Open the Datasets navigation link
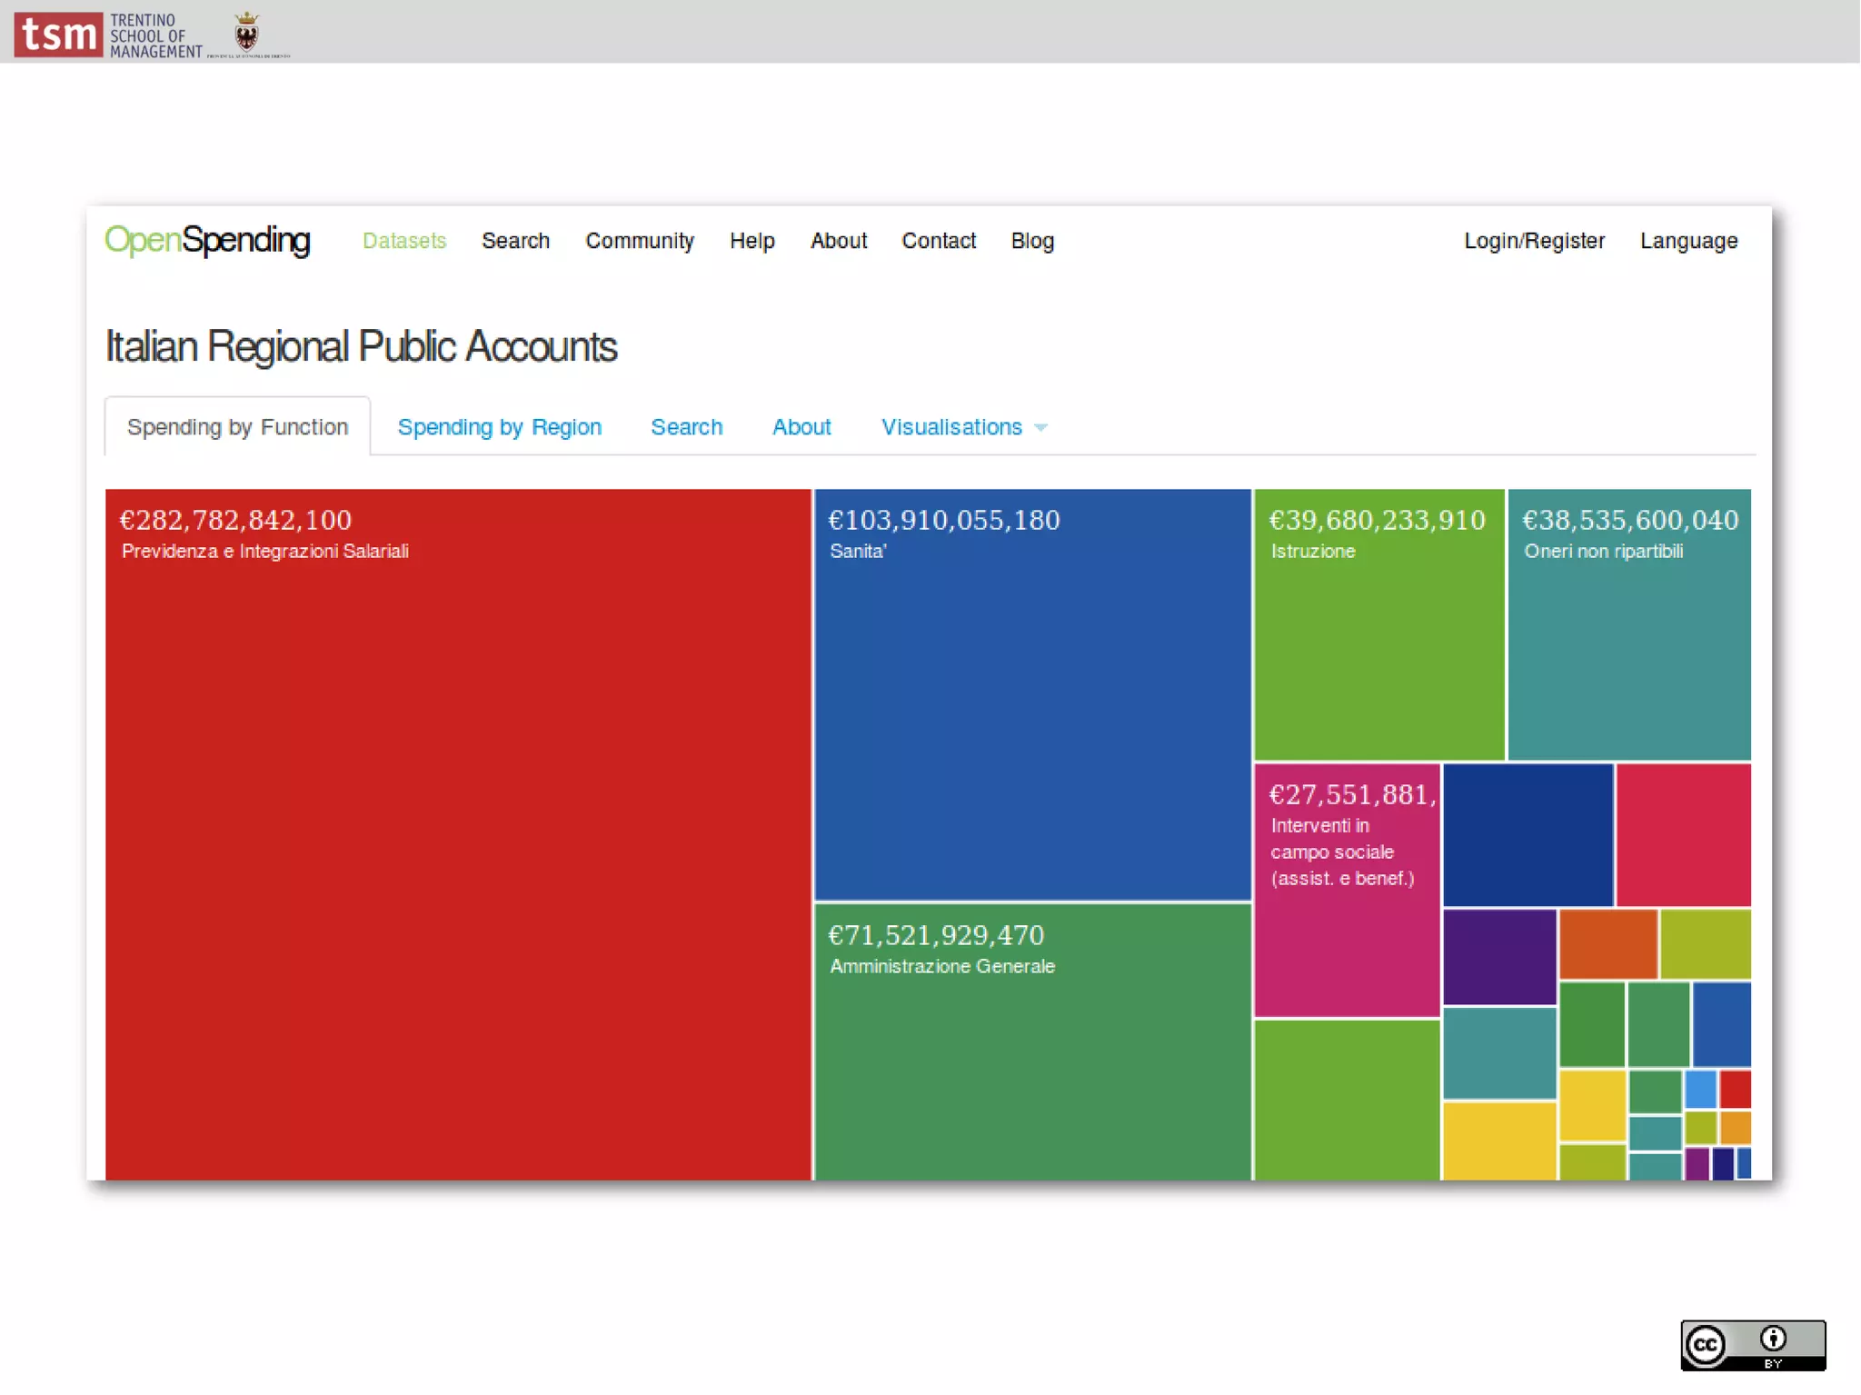The image size is (1861, 1395). pos(404,241)
